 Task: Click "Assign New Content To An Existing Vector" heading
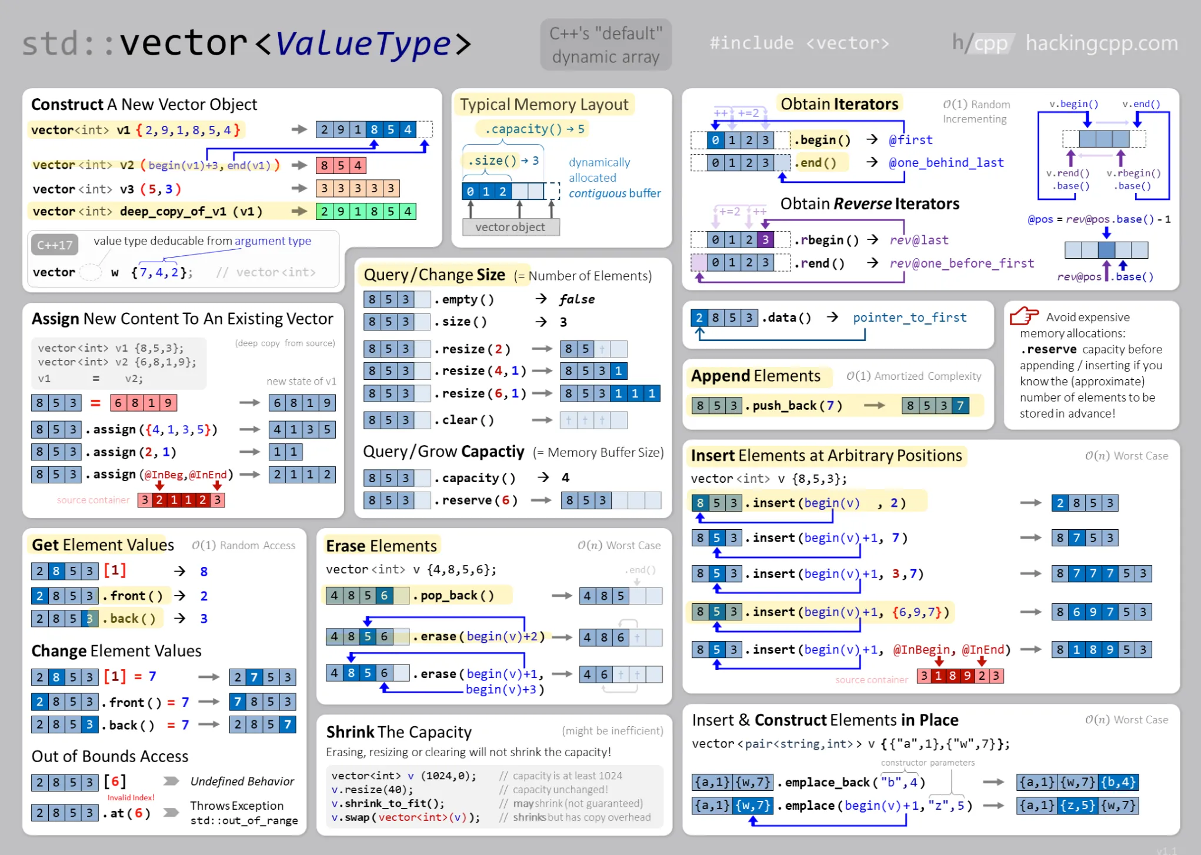[x=182, y=319]
